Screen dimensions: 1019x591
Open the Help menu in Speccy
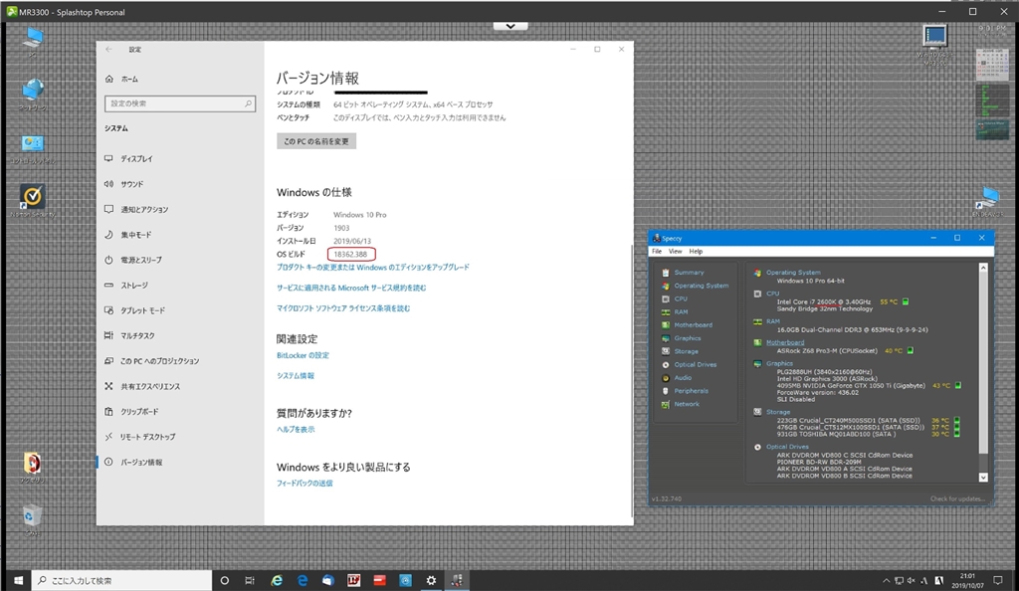pos(696,252)
